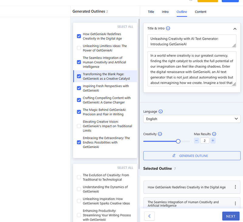Viewport: 243px width, 222px height.
Task: Check 'Unleashing Inspiration' checkbox
Action: [x=79, y=201]
